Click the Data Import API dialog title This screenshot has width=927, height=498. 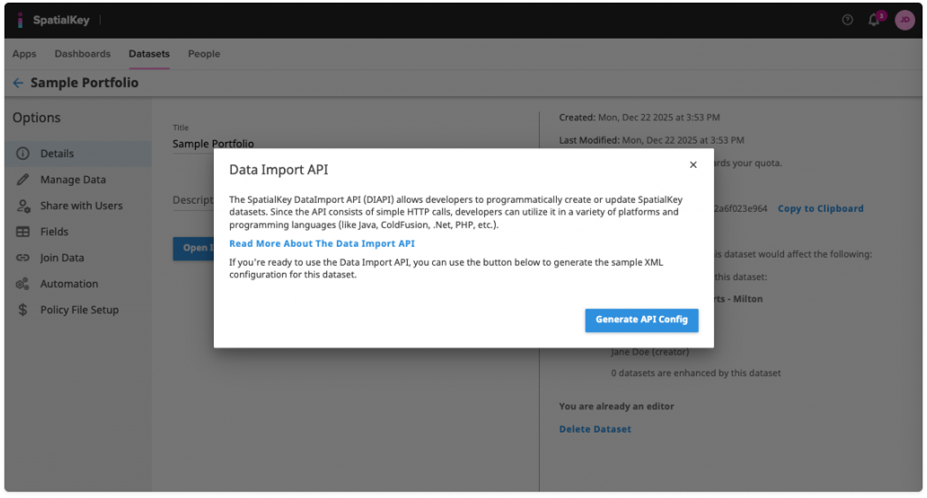(x=278, y=170)
